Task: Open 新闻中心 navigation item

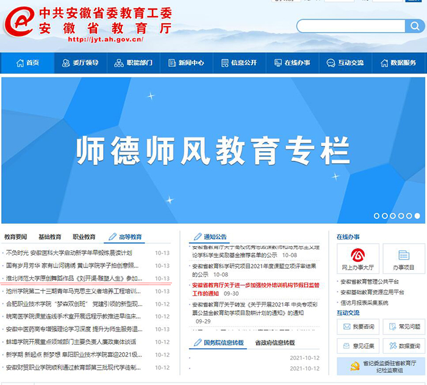Action: pos(186,63)
